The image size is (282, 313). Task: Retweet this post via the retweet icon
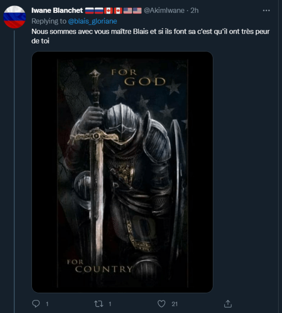98,304
